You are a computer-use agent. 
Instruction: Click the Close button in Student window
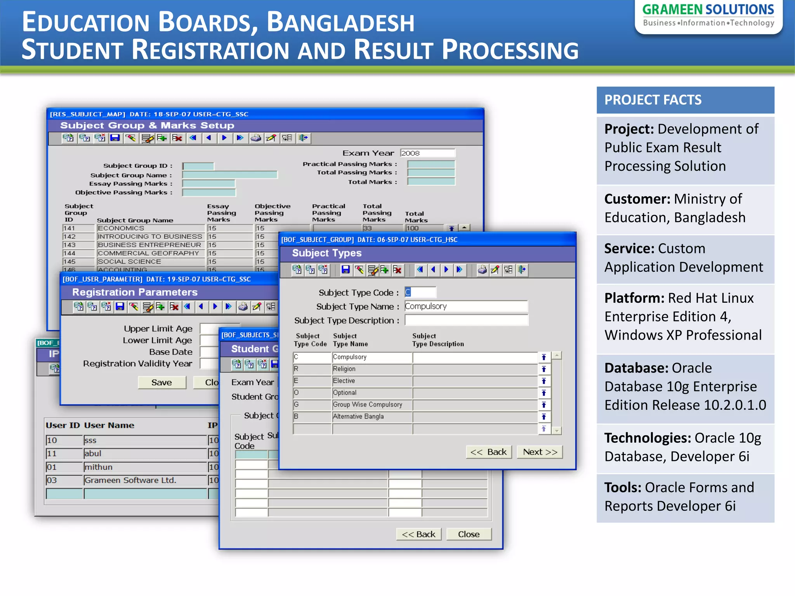click(x=469, y=534)
